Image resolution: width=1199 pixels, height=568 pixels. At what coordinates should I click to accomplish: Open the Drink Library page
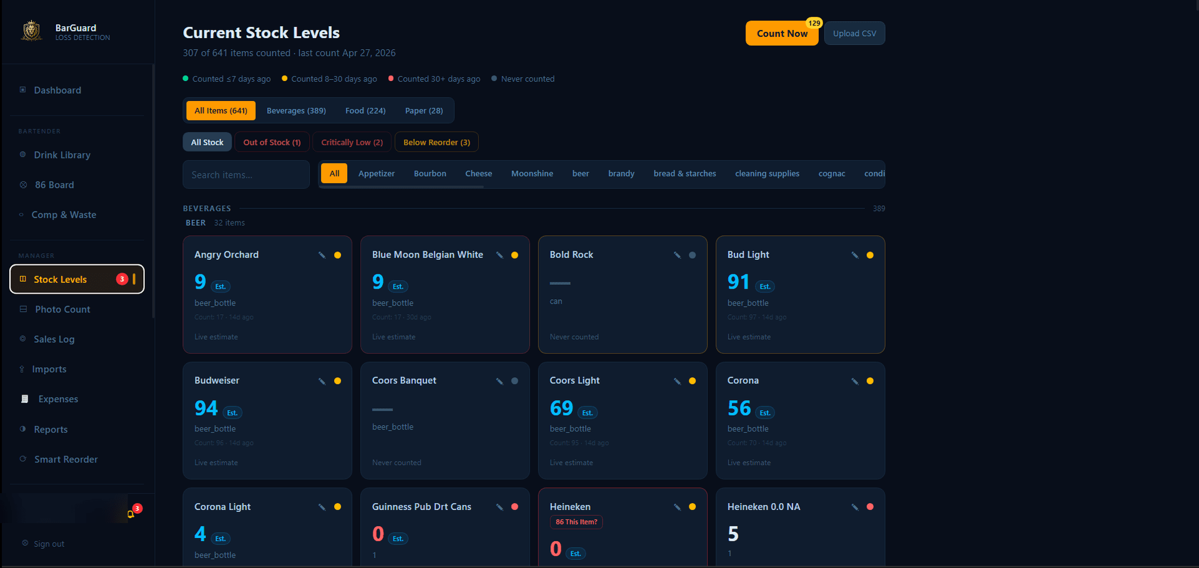pyautogui.click(x=77, y=155)
